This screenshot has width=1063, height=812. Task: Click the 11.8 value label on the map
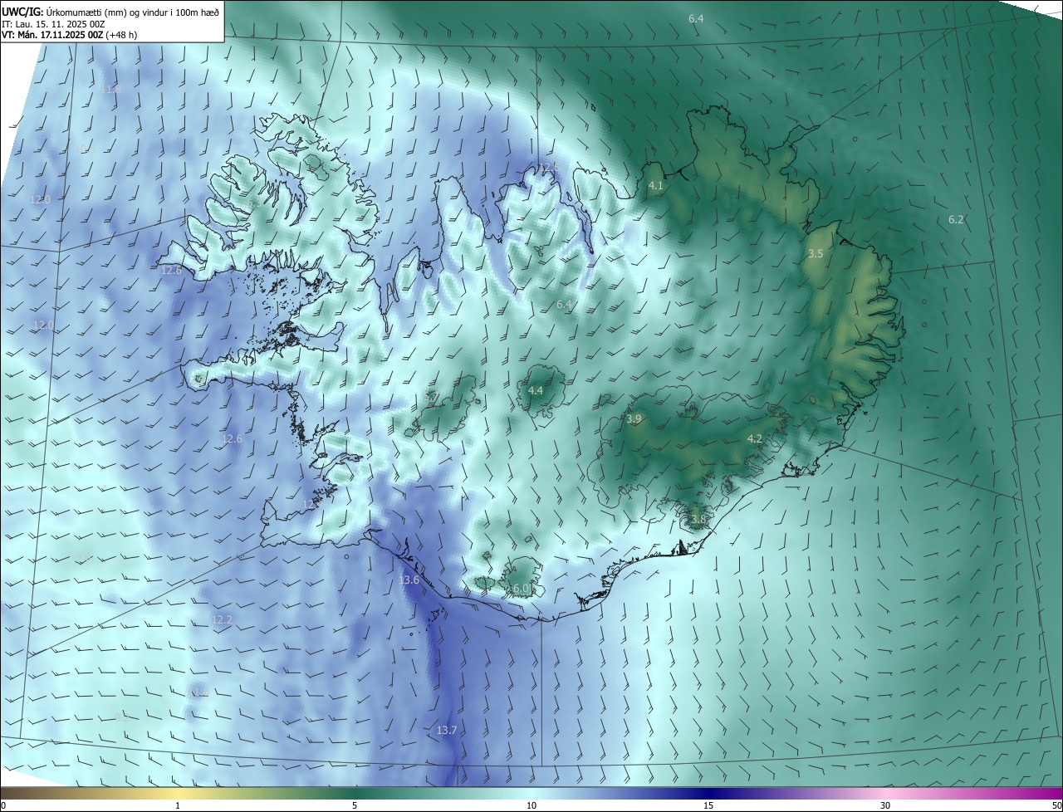coord(110,90)
